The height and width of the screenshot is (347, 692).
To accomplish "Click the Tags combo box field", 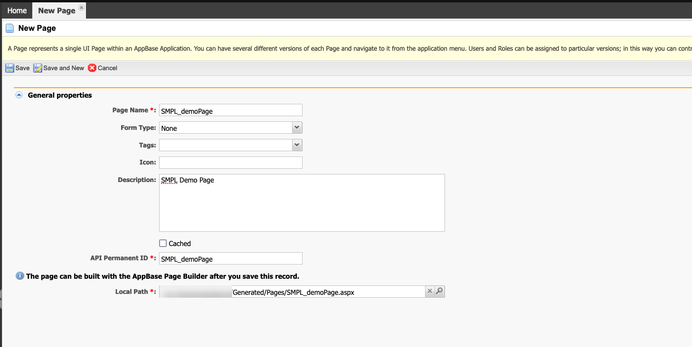I will pyautogui.click(x=226, y=145).
